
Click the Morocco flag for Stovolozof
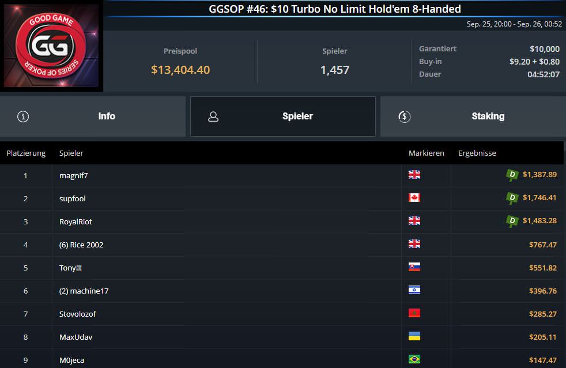(414, 313)
